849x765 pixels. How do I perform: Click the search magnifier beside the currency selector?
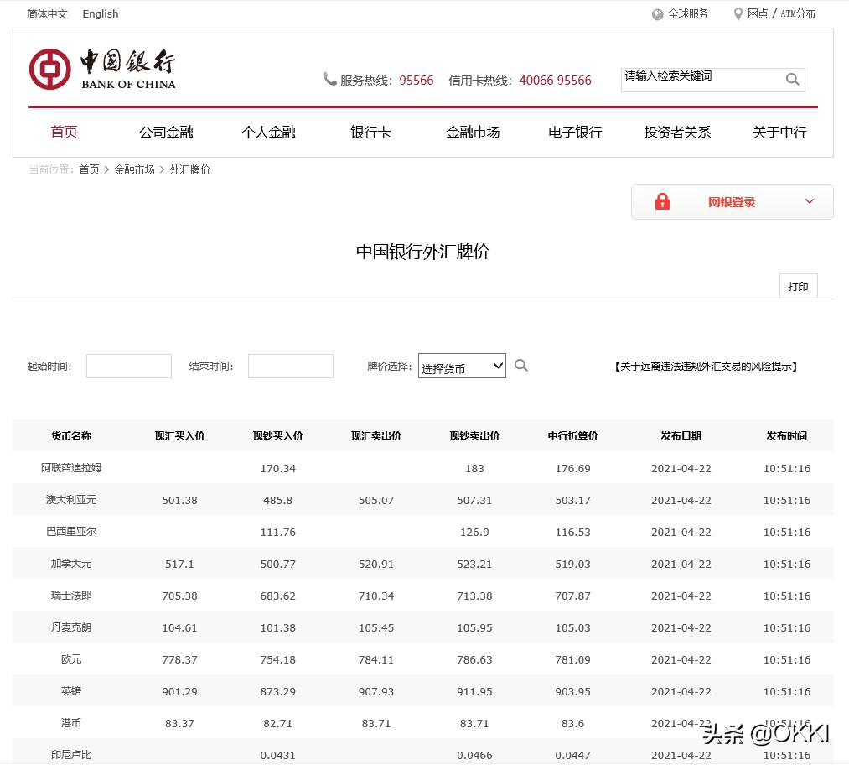pyautogui.click(x=520, y=366)
